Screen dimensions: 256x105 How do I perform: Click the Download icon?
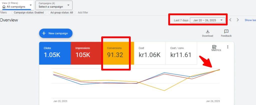coord(207,32)
